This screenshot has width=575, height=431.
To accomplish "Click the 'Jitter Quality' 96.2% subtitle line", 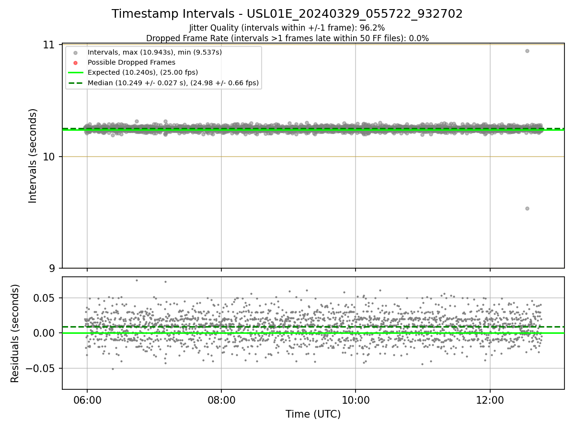I will (x=287, y=28).
